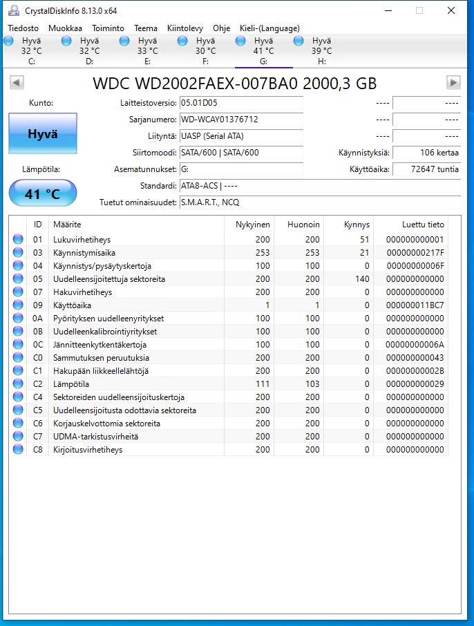Screen dimensions: 474x626
Task: Click status orb for row C2 Lämpötila
Action: pyautogui.click(x=18, y=383)
